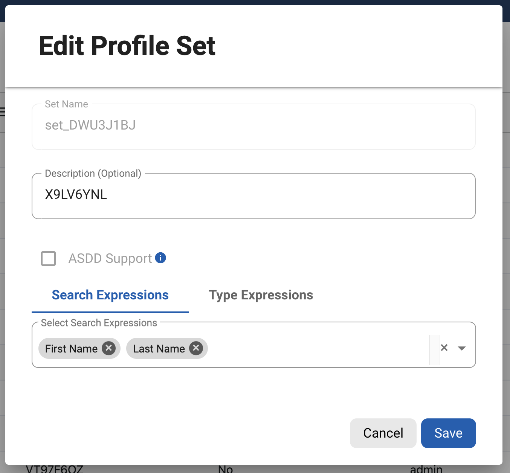510x473 pixels.
Task: Click the Description (Optional) text field
Action: 253,195
